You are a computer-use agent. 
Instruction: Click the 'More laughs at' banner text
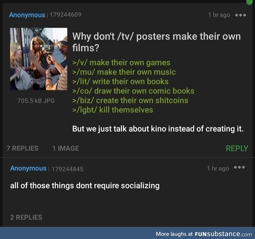coord(174,234)
